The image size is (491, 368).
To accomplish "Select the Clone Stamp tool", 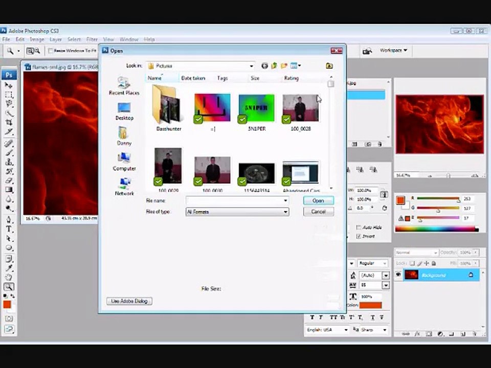I will point(9,162).
